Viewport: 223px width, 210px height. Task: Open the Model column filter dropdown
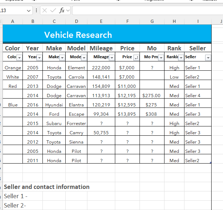tap(84, 57)
